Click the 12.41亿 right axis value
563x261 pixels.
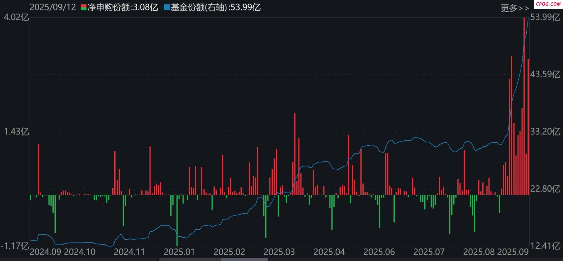[x=545, y=245]
